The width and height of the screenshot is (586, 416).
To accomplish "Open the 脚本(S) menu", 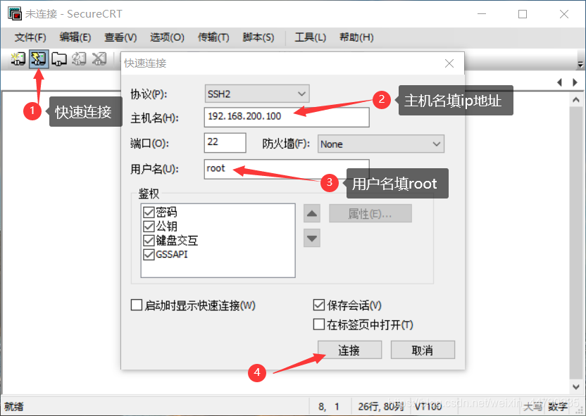I will 258,37.
